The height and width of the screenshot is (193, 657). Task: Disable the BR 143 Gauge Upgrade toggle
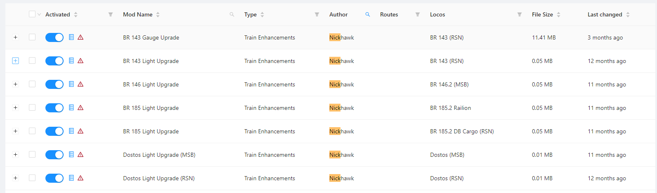point(54,37)
